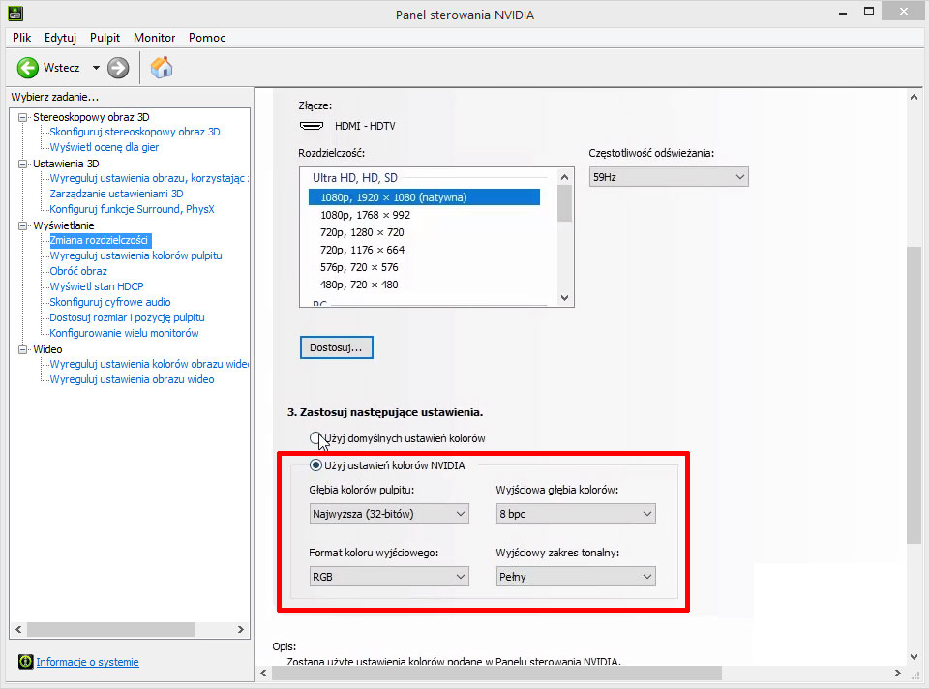Open 'Wyreguluj ustawienia kolorów pulpitu' task

(135, 255)
